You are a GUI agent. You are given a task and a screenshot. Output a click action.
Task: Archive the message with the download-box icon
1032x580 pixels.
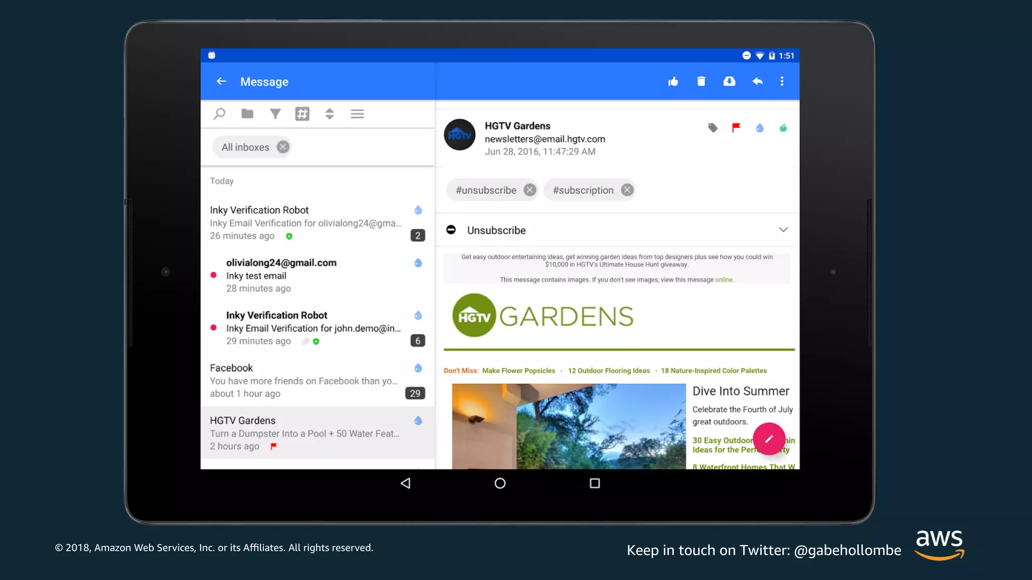[x=729, y=82]
